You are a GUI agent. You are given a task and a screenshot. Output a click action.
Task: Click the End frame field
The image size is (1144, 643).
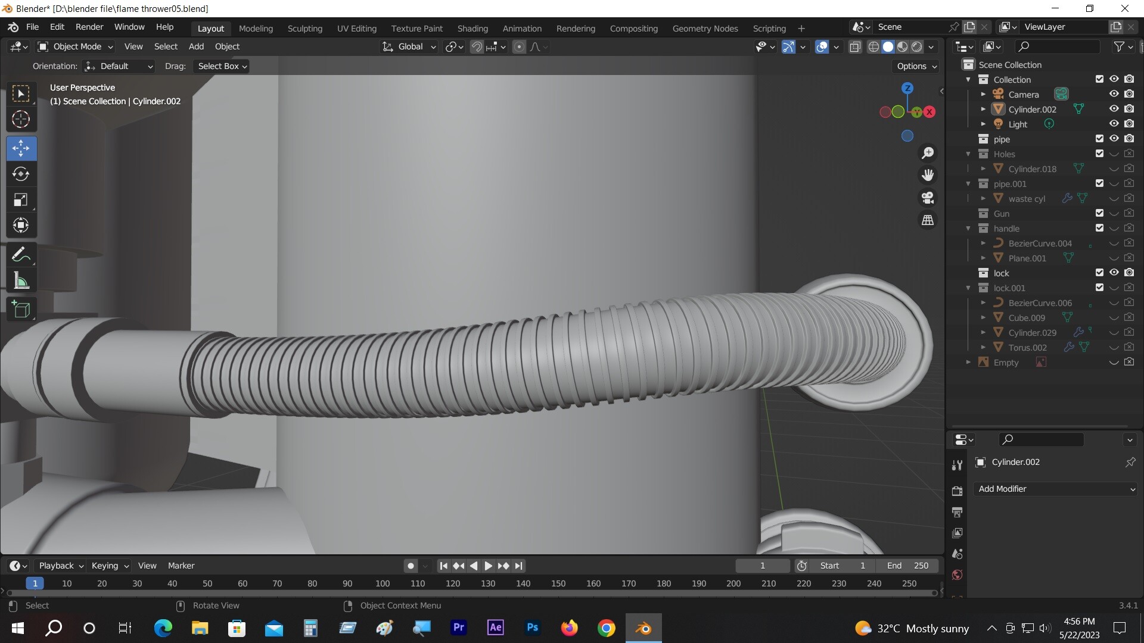point(907,566)
